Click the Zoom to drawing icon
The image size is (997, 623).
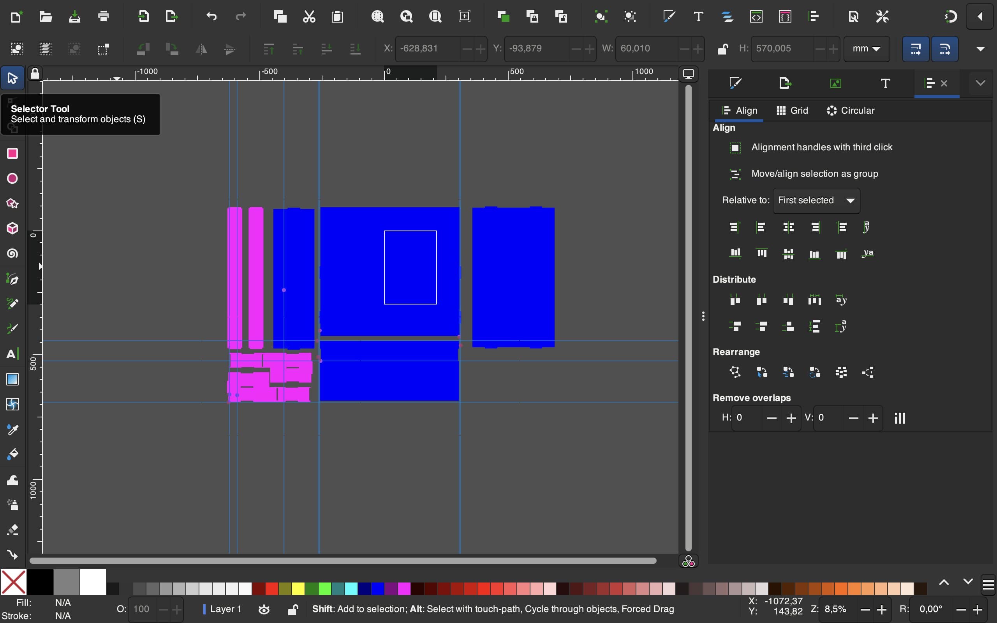coord(406,16)
